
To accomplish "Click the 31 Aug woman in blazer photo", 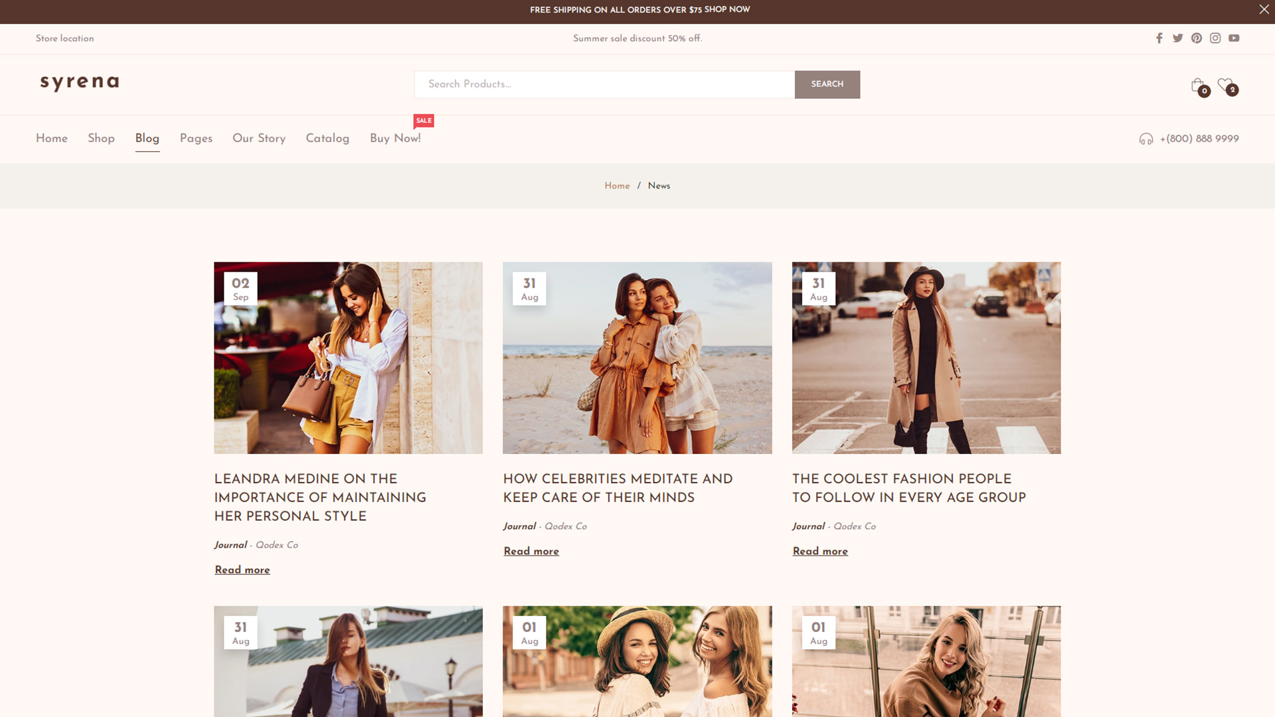I will click(348, 661).
